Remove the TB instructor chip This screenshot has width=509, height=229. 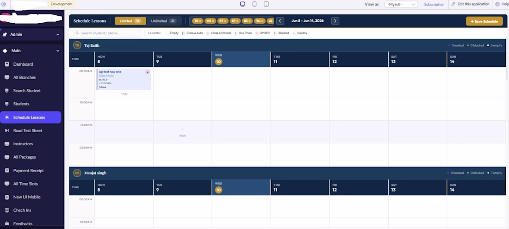coord(200,21)
